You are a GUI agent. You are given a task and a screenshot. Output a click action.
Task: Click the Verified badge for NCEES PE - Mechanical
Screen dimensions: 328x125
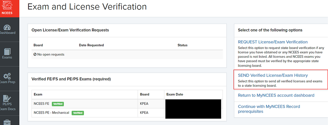(78, 113)
